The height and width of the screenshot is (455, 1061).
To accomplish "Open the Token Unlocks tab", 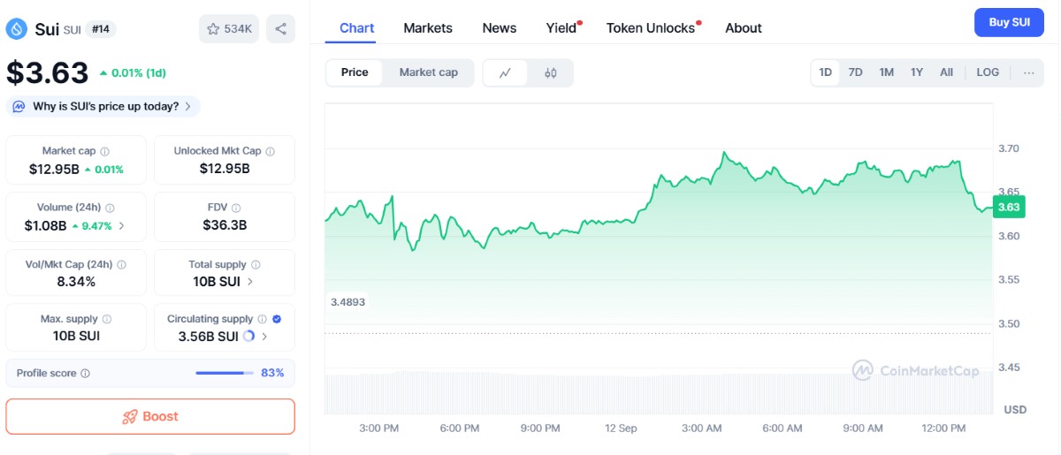I will coord(651,28).
